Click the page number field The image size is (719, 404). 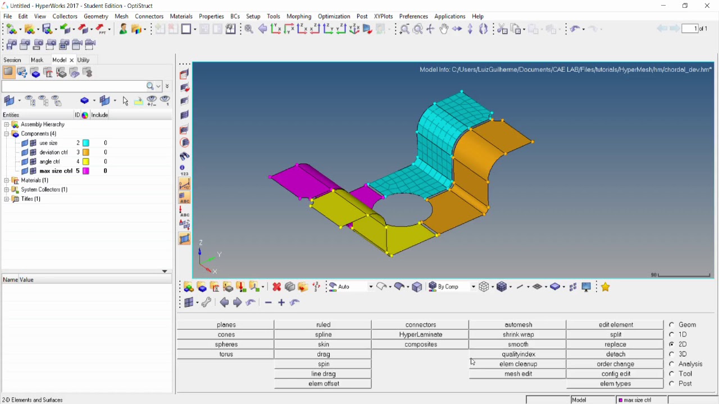(x=690, y=29)
